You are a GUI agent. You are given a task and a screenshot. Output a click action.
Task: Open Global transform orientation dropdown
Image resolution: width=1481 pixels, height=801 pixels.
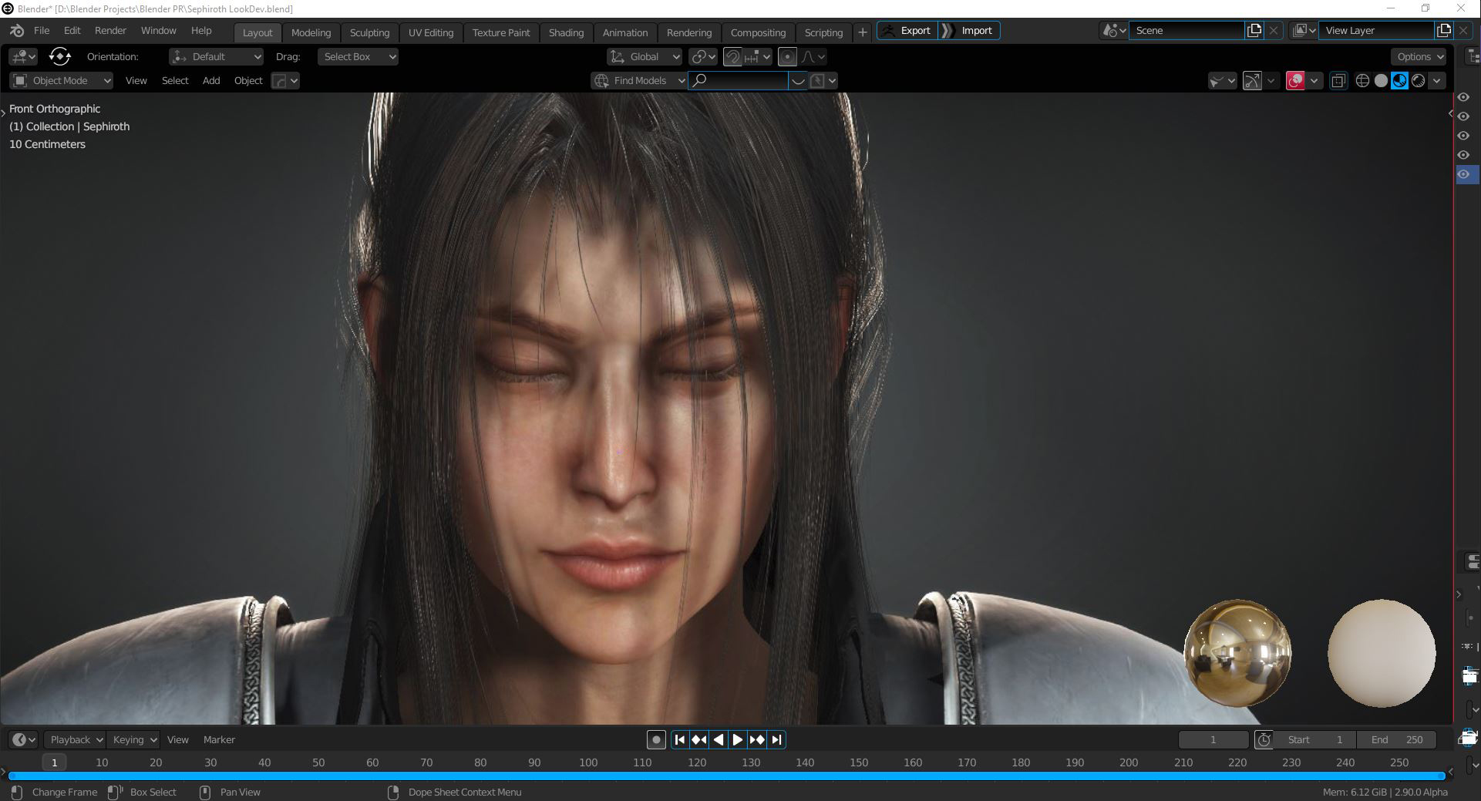coord(645,56)
